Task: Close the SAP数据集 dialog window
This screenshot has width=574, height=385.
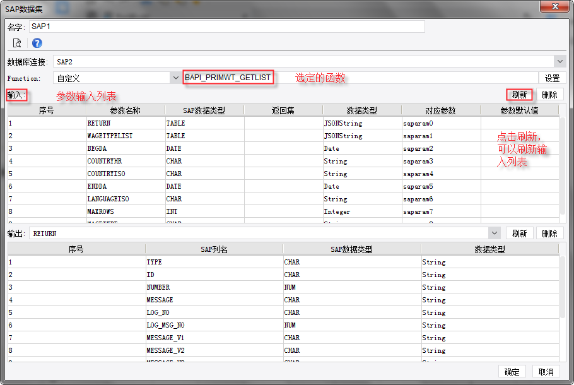Action: pyautogui.click(x=554, y=6)
